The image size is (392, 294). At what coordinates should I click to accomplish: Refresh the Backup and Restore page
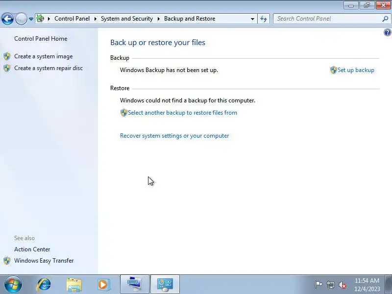pyautogui.click(x=264, y=19)
